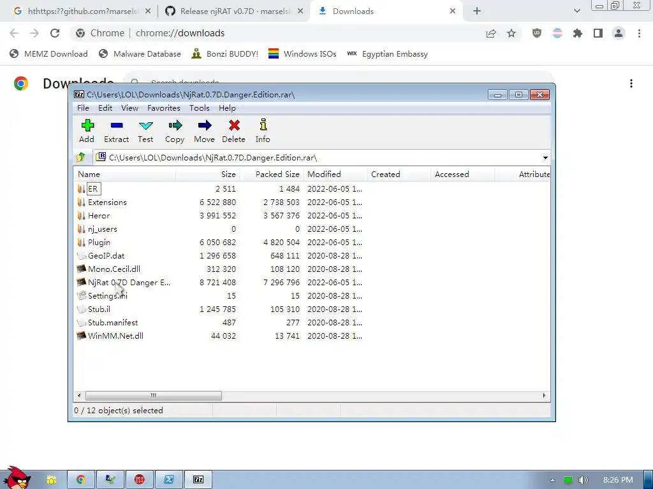Open the Windows ISOs bookmark

302,54
